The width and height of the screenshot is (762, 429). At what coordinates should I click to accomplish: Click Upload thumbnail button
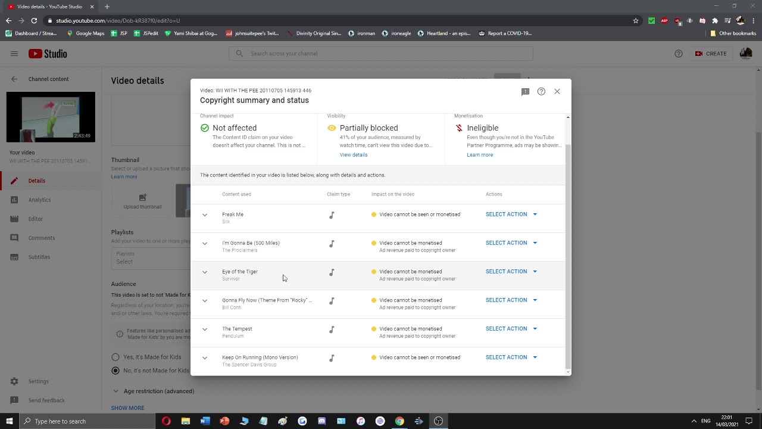[142, 201]
